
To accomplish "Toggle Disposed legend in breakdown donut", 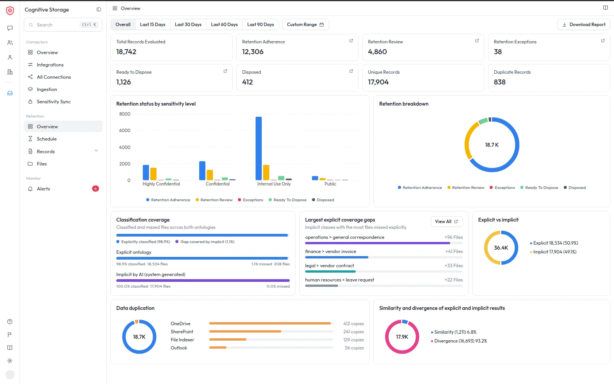I will click(x=574, y=188).
